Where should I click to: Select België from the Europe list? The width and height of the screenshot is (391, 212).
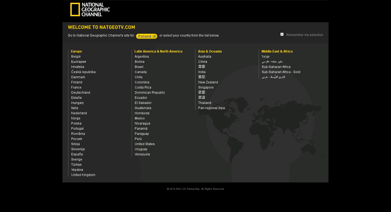(x=76, y=57)
